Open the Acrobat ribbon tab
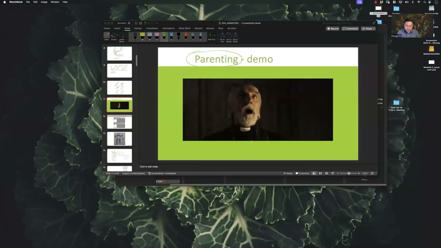Image resolution: width=441 pixels, height=248 pixels. pyautogui.click(x=232, y=28)
